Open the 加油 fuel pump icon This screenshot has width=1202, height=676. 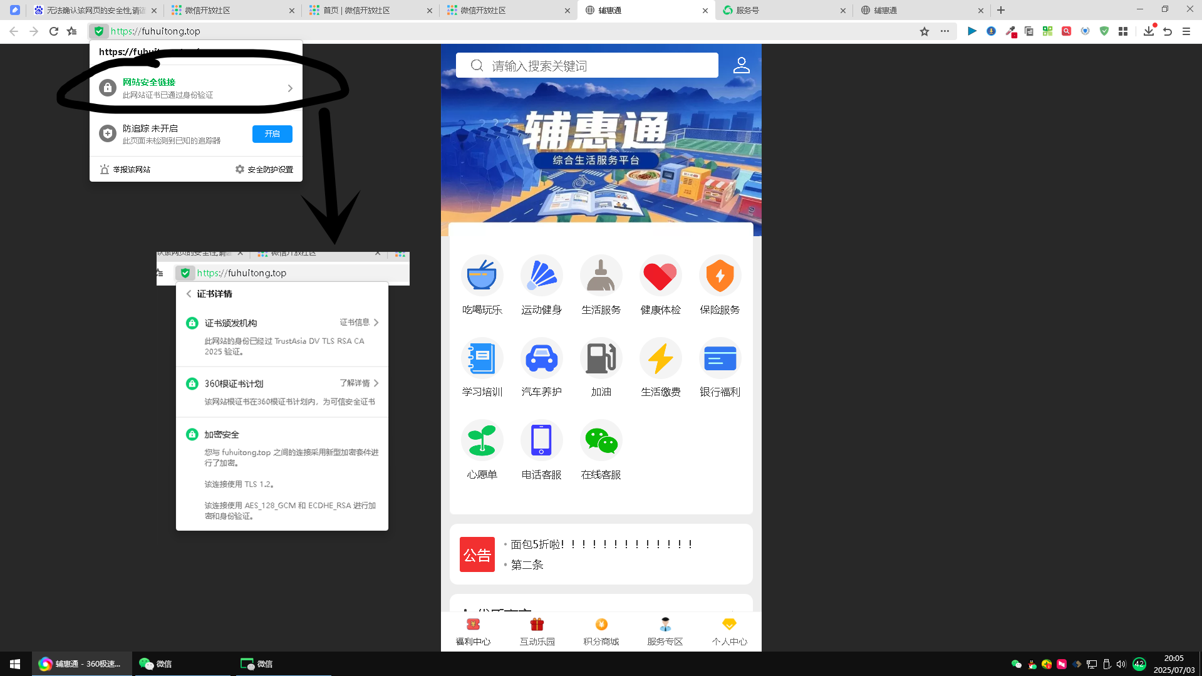pos(601,358)
